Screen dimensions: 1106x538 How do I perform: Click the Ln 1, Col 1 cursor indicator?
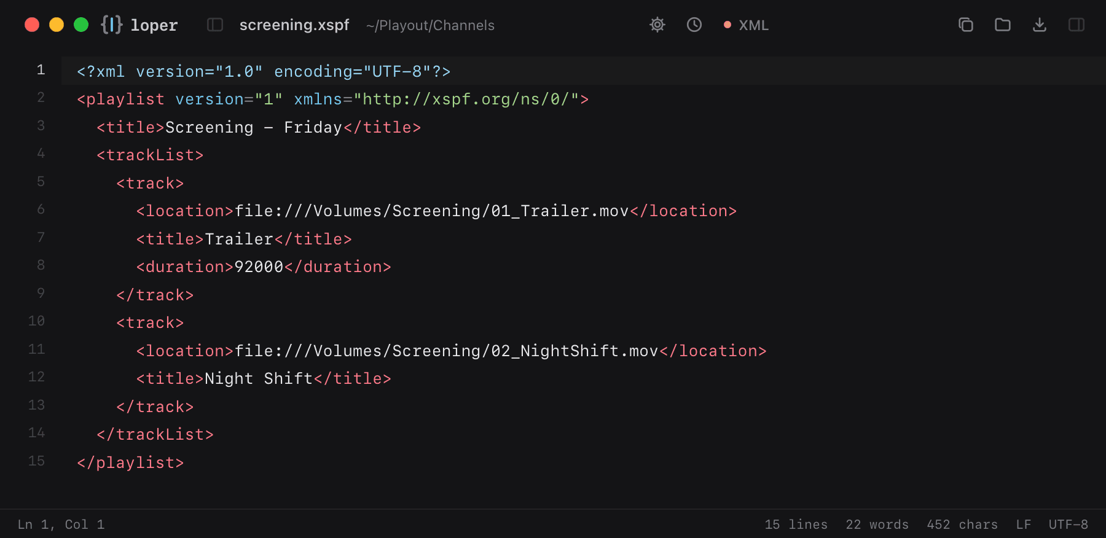61,524
